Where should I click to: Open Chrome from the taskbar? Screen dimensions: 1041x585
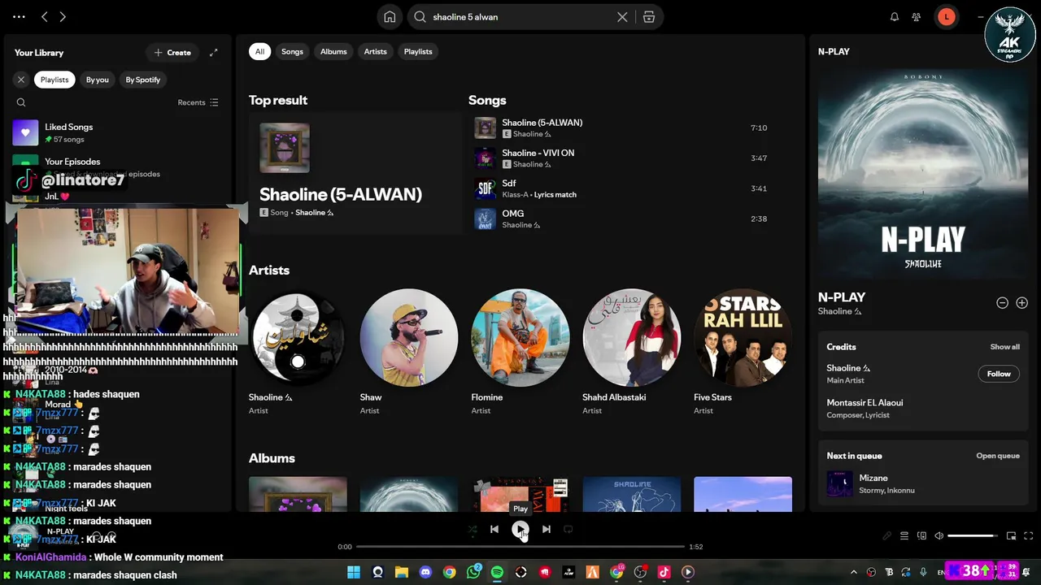(x=449, y=572)
